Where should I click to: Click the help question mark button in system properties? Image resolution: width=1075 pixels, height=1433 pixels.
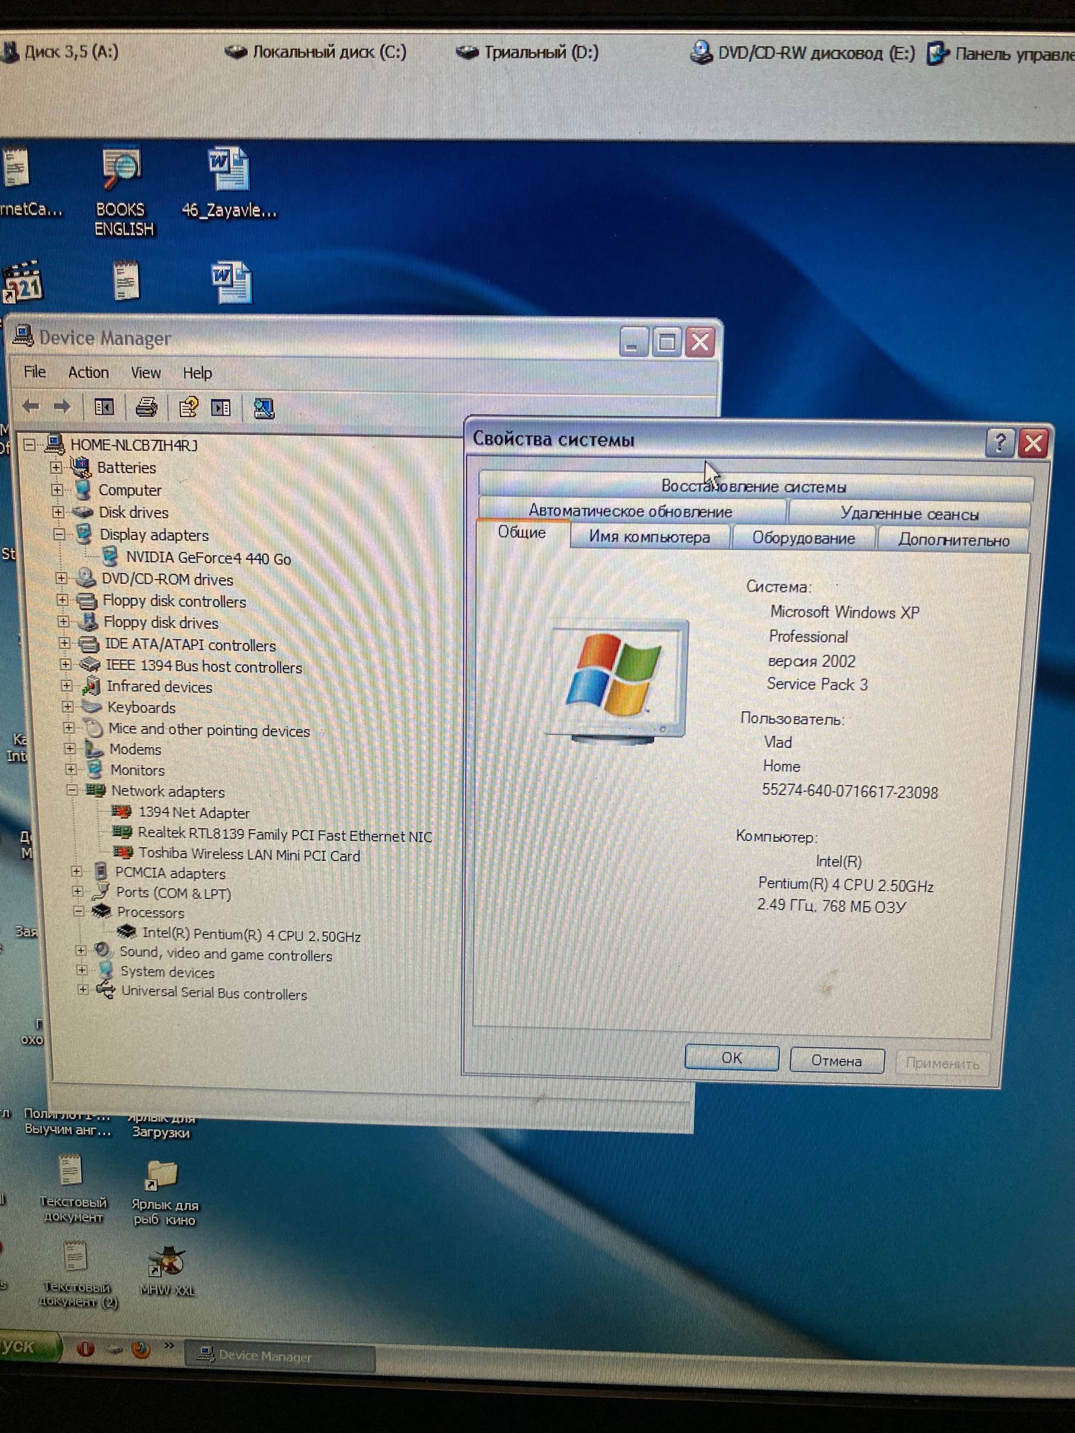coord(999,444)
